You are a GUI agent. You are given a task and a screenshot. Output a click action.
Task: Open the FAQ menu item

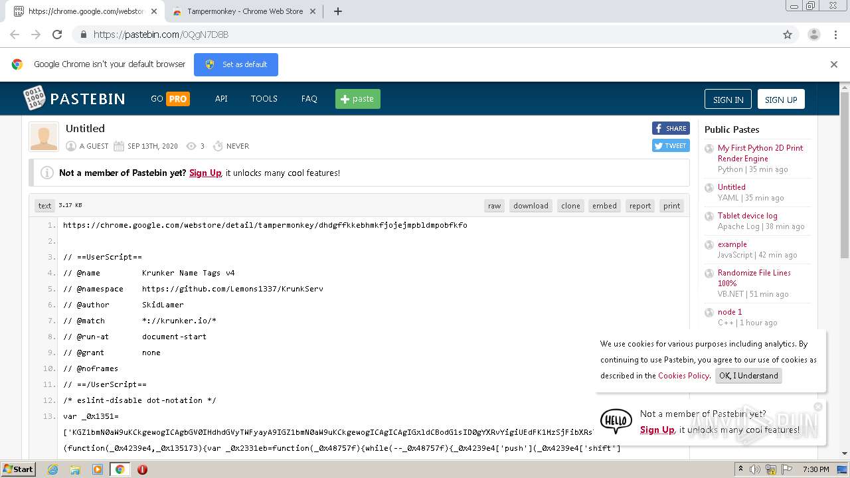309,98
